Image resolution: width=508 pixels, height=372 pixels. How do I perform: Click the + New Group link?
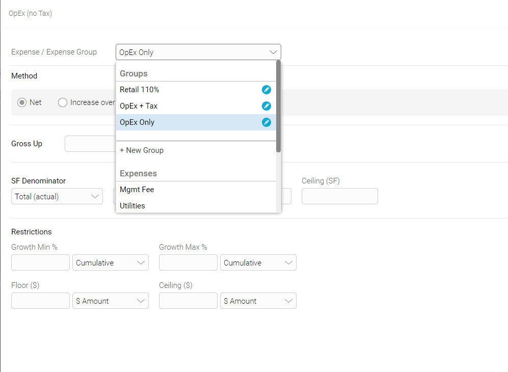click(x=142, y=150)
